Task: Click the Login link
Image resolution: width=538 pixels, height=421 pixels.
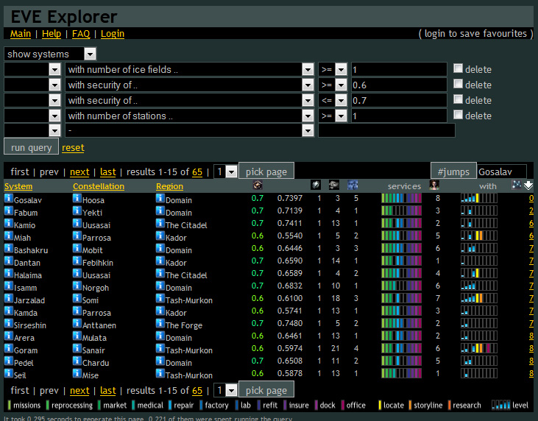Action: (113, 34)
